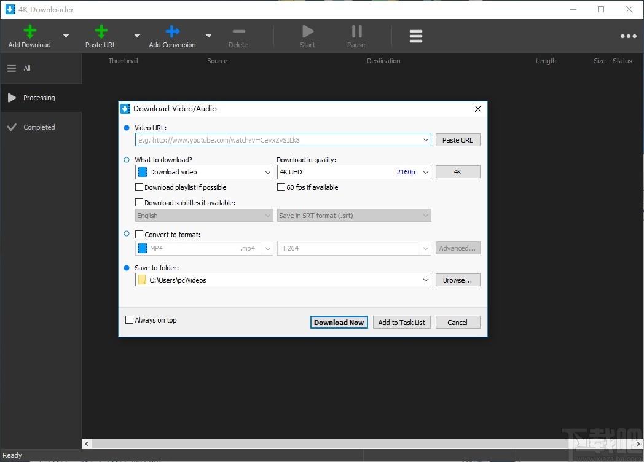644x462 pixels.
Task: Check the 60 fps if available option
Action: (x=280, y=187)
